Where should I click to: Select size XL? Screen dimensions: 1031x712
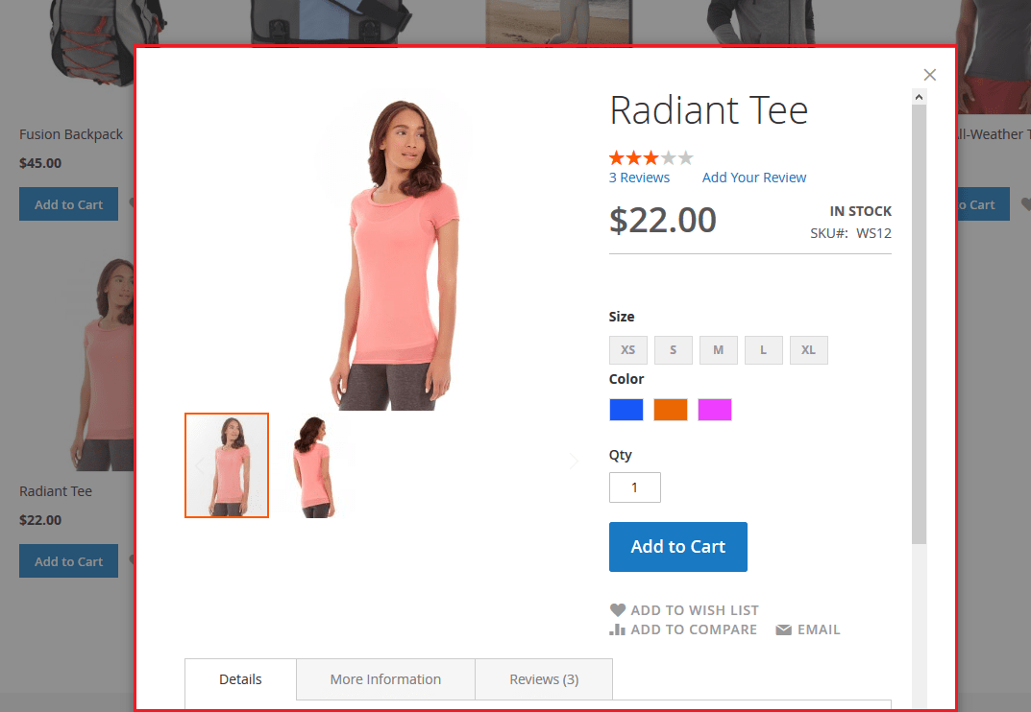[x=809, y=350]
